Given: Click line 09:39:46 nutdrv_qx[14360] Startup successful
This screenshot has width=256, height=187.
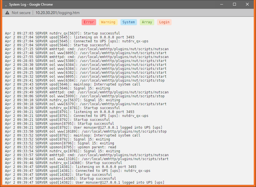Looking at the screenshot, I should click(63, 163).
